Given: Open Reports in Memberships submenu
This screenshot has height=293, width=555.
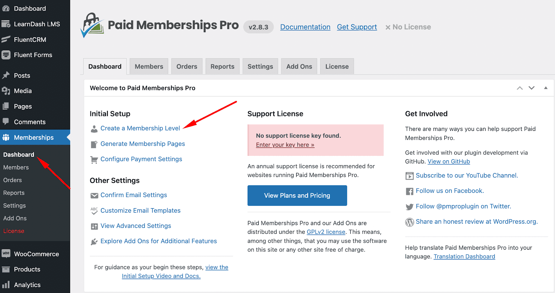Looking at the screenshot, I should click(x=14, y=193).
